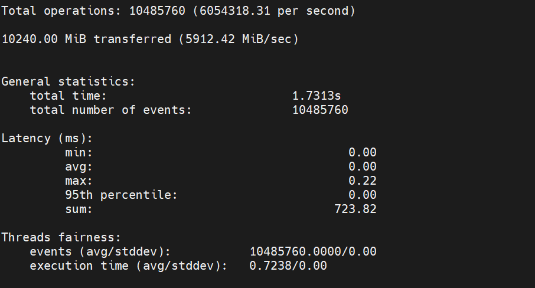Click the 'Total operations: 10485760' text
Viewport: 535px width, 288px height.
[x=93, y=11]
